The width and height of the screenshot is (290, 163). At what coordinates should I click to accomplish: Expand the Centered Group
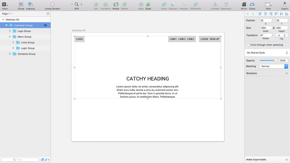pyautogui.click(x=10, y=54)
